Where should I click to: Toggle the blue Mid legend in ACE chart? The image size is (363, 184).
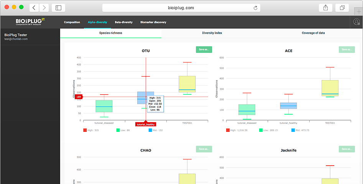(x=293, y=130)
